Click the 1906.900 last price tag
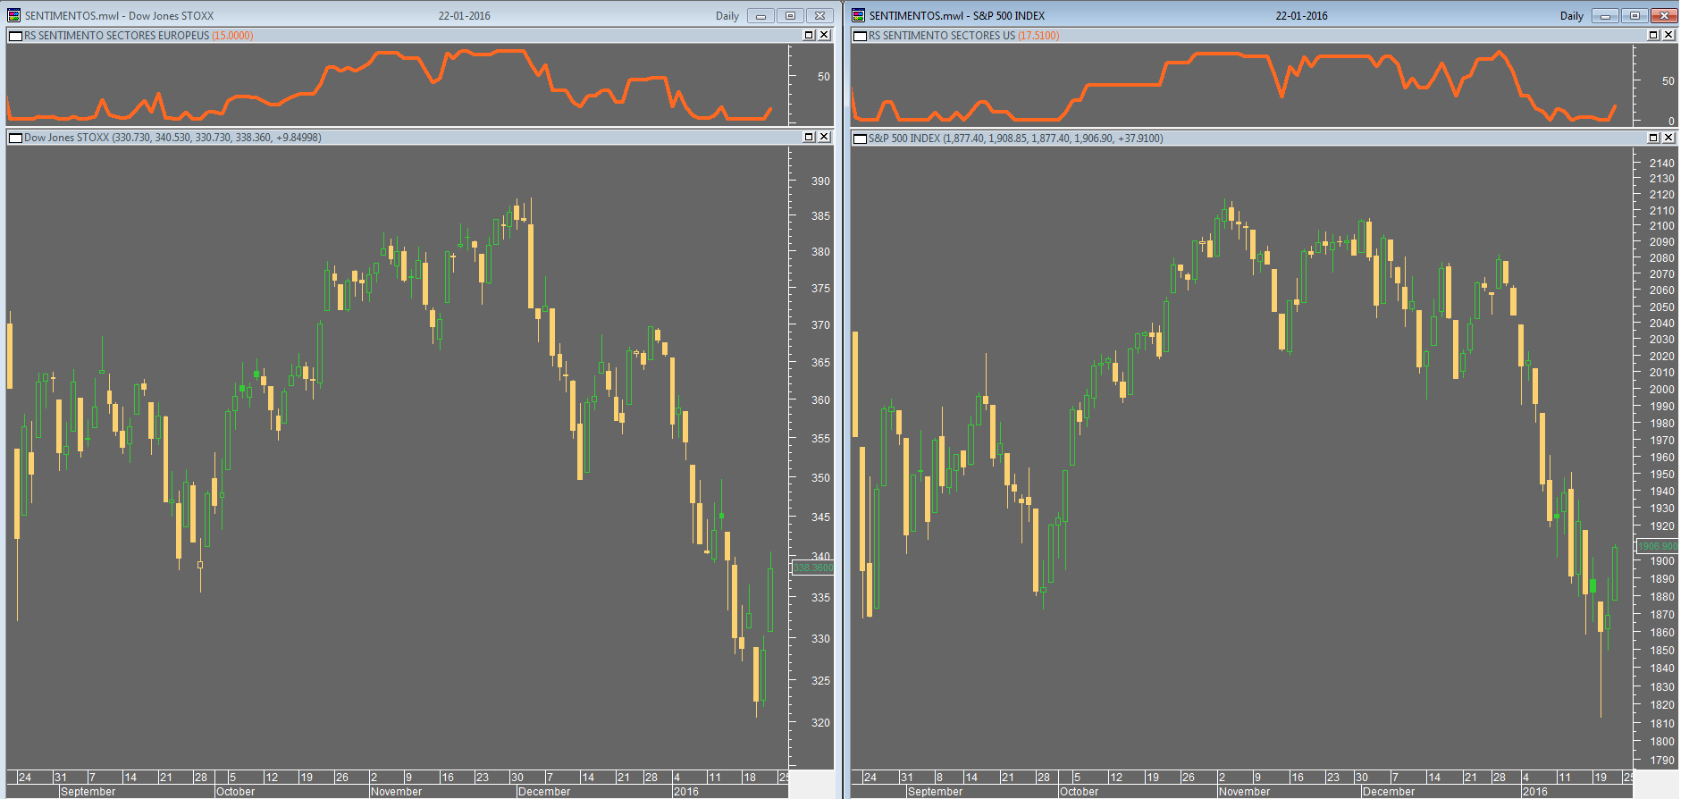The width and height of the screenshot is (1689, 799). click(1658, 546)
